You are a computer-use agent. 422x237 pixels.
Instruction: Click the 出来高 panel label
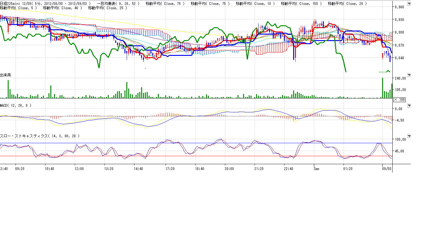(6, 75)
